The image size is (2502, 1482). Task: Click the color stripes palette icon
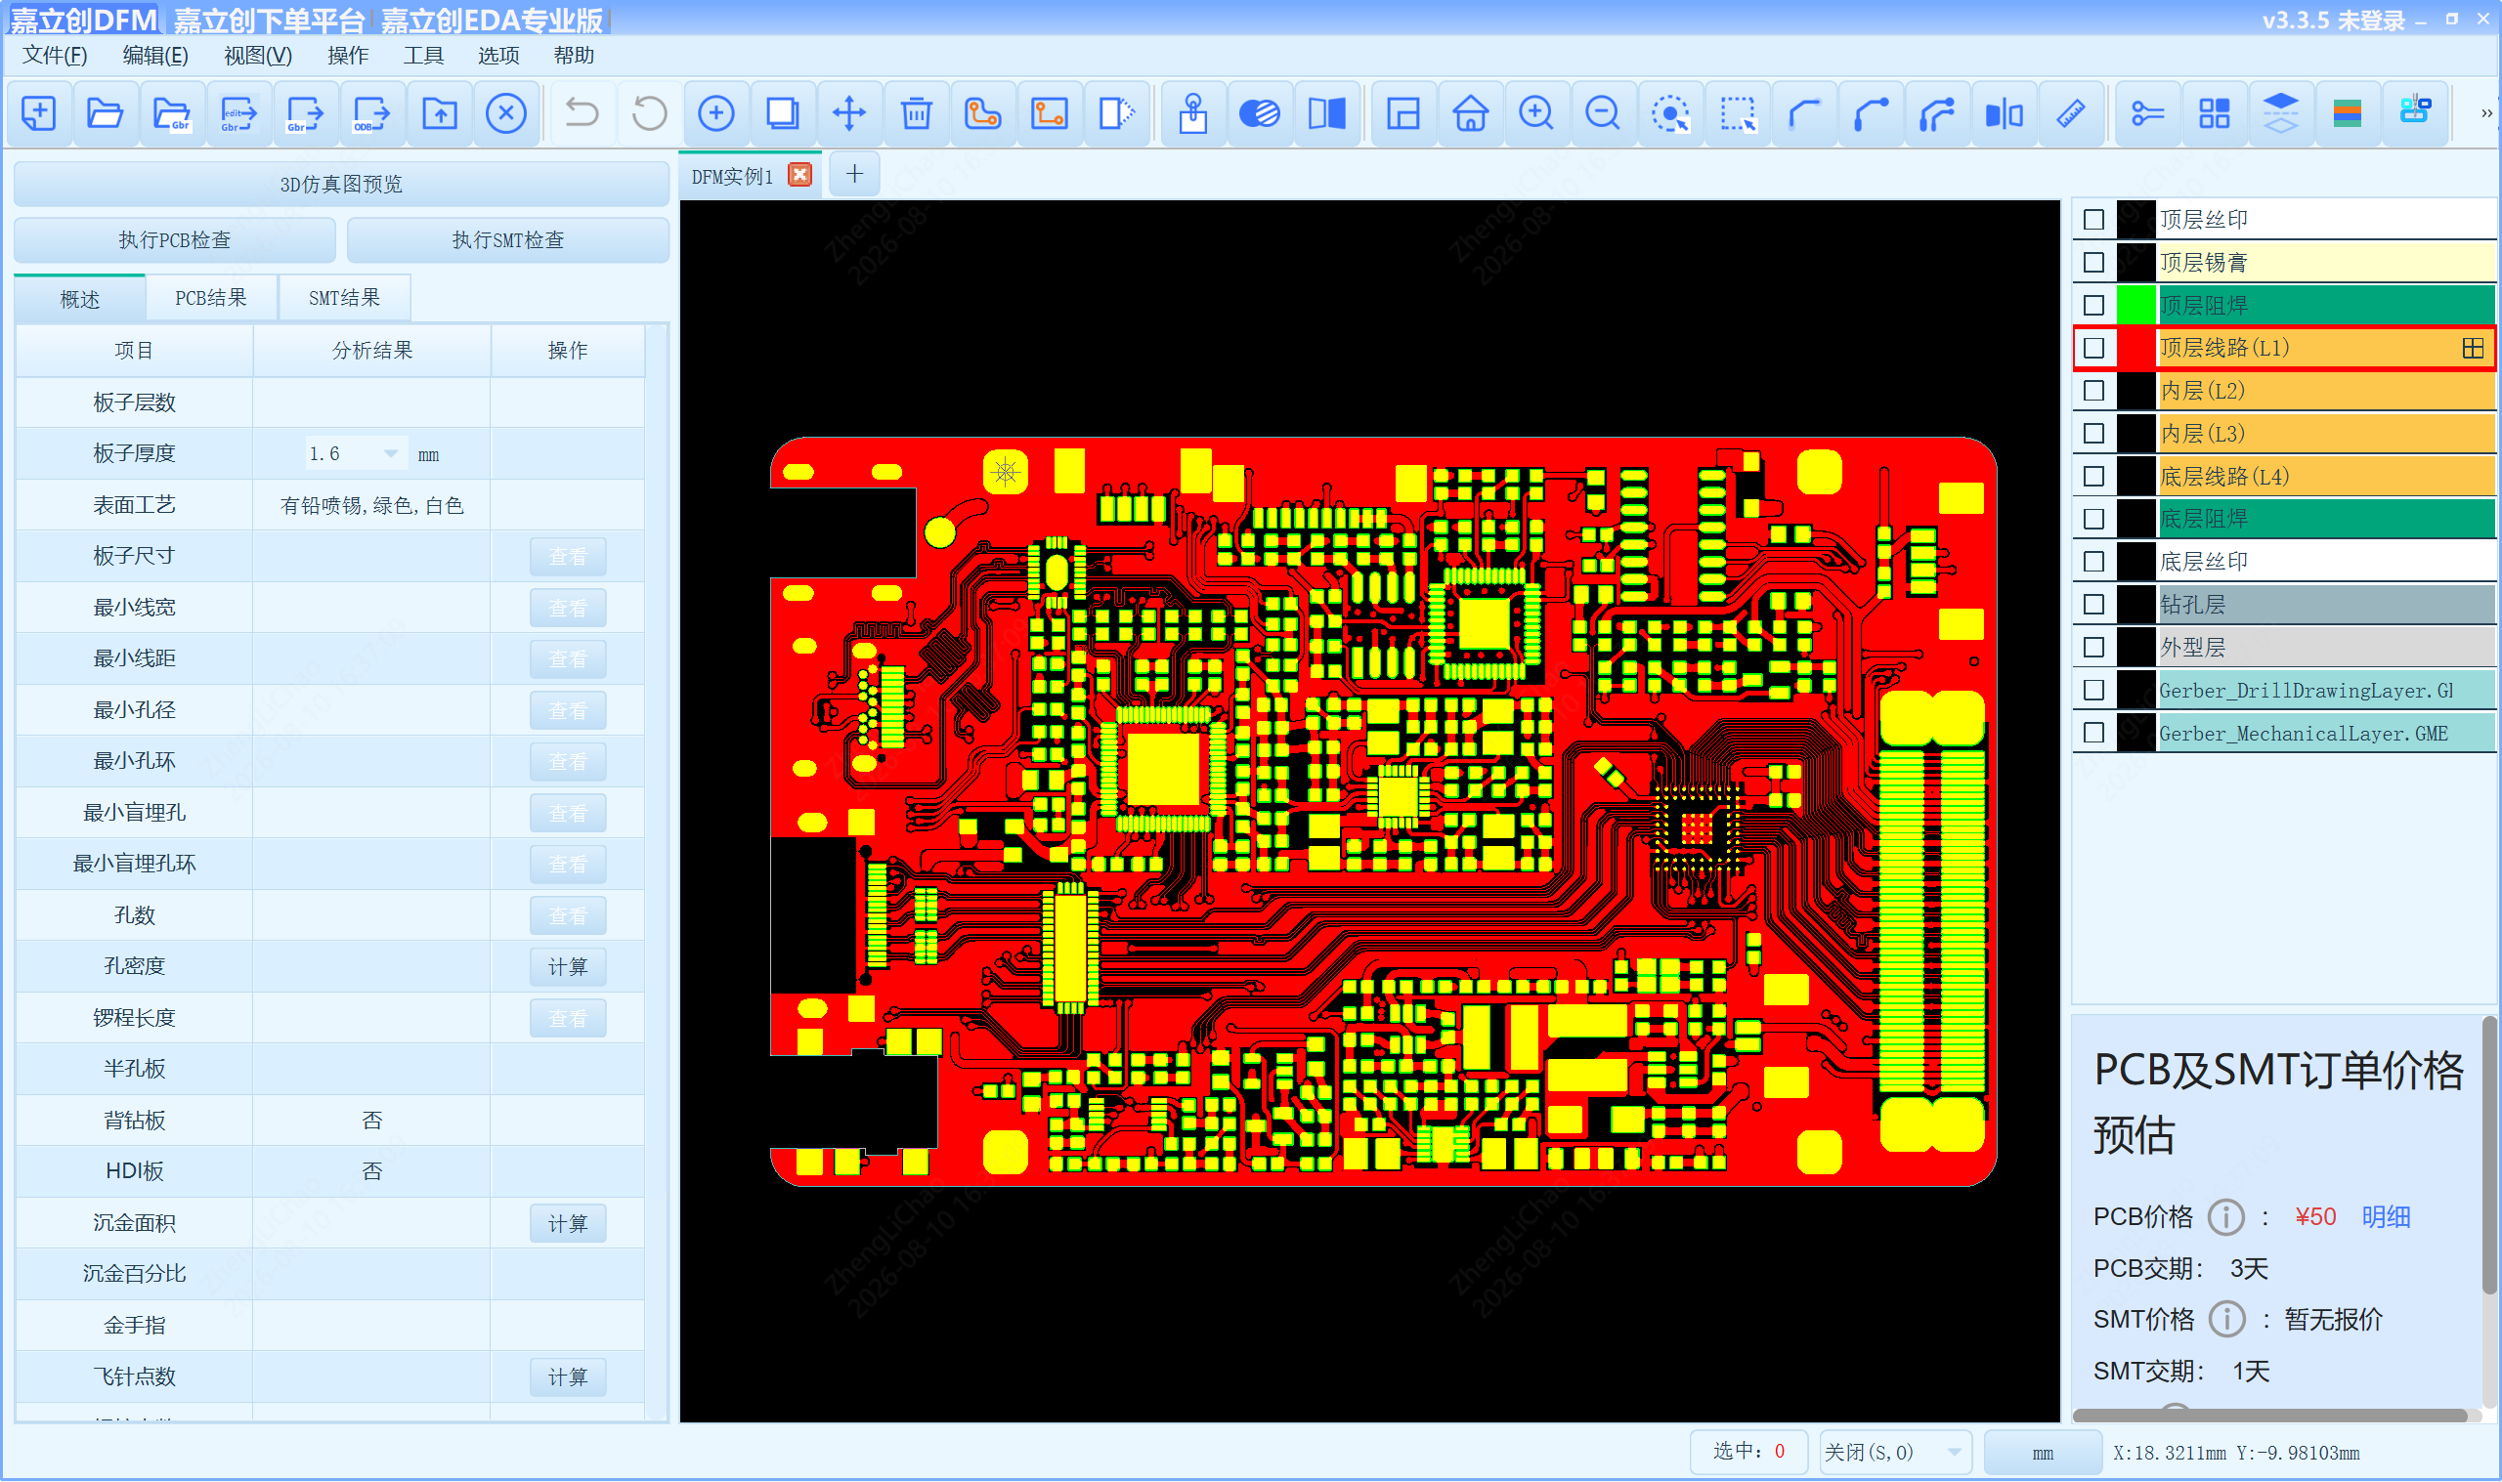(x=2348, y=113)
